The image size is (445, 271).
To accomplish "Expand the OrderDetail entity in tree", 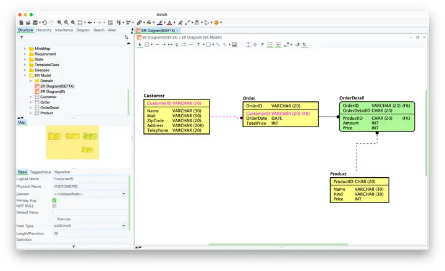I will pos(31,107).
